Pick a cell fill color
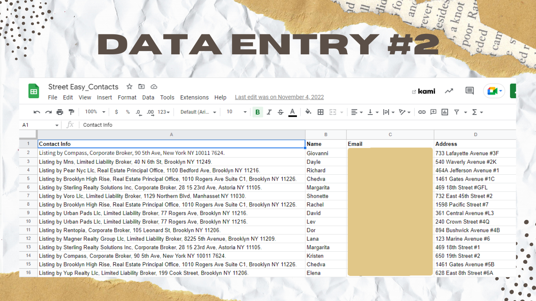This screenshot has width=536, height=301. point(309,112)
